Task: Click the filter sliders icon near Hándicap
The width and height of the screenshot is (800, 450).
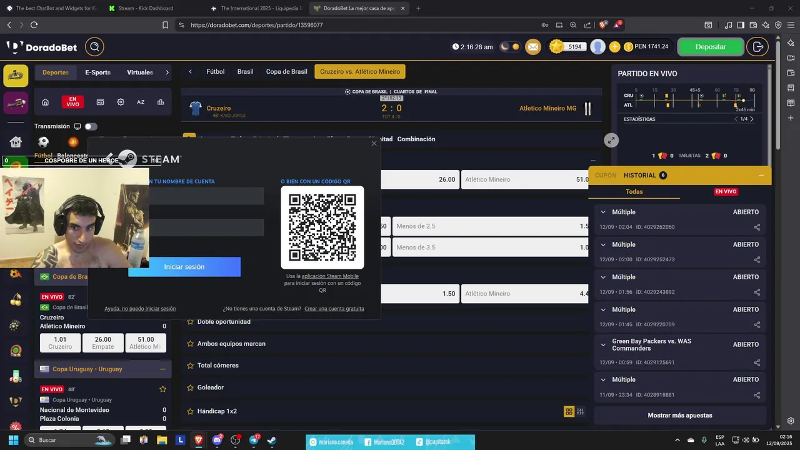Action: pyautogui.click(x=581, y=411)
